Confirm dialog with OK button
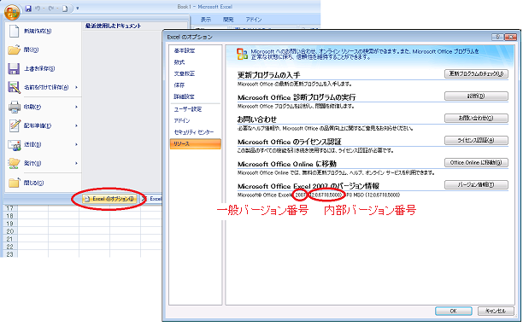 coord(453,311)
